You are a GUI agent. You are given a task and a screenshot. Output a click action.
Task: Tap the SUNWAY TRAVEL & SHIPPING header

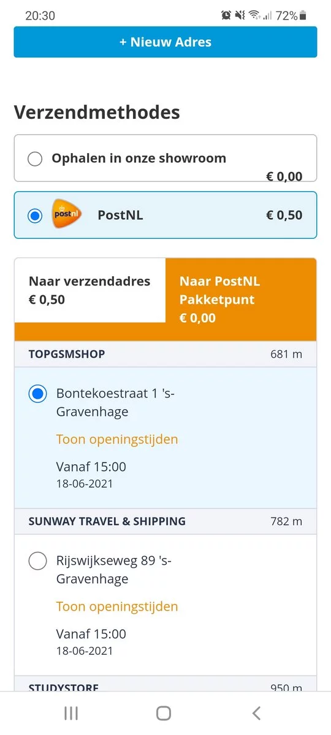[165, 521]
